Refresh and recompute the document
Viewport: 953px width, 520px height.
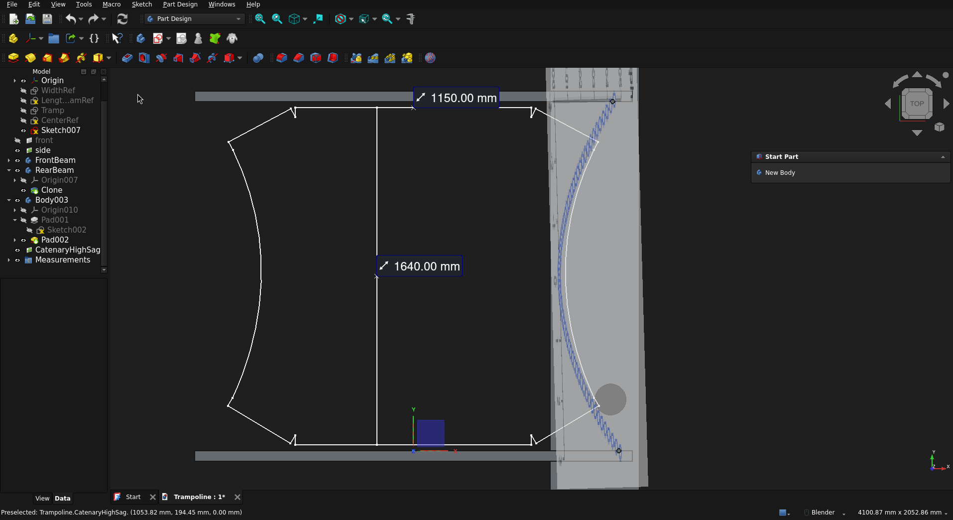click(122, 19)
